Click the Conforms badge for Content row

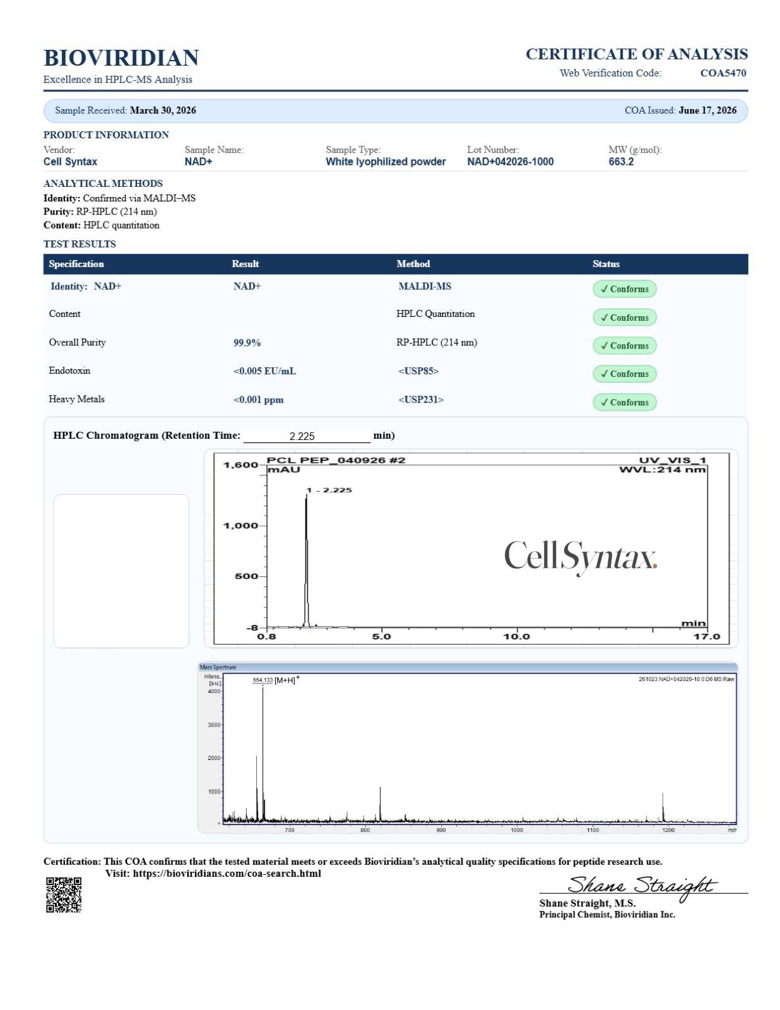point(624,318)
